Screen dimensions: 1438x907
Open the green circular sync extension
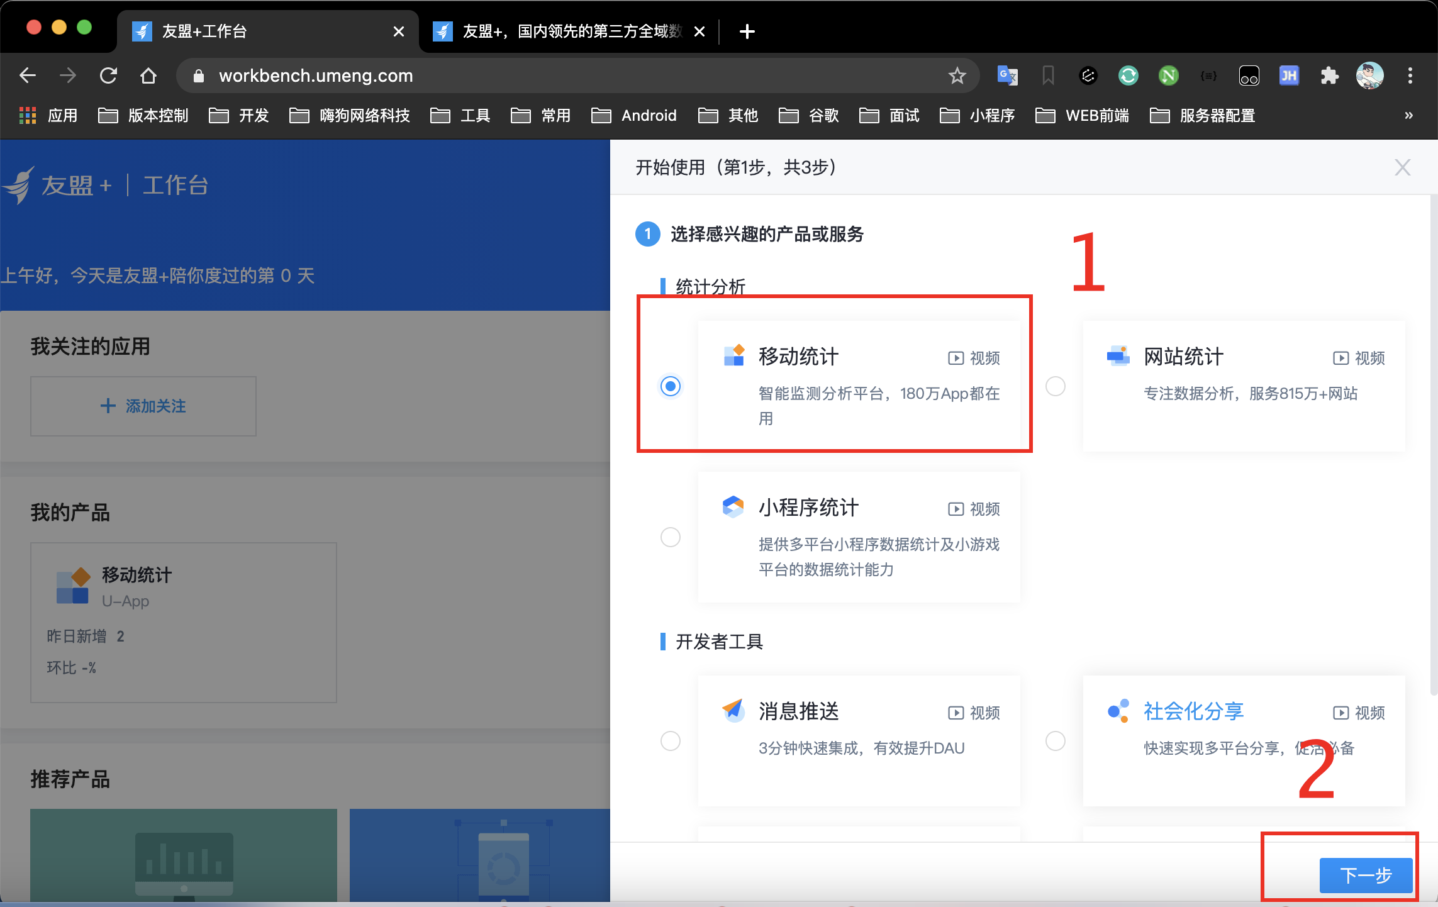click(1128, 75)
